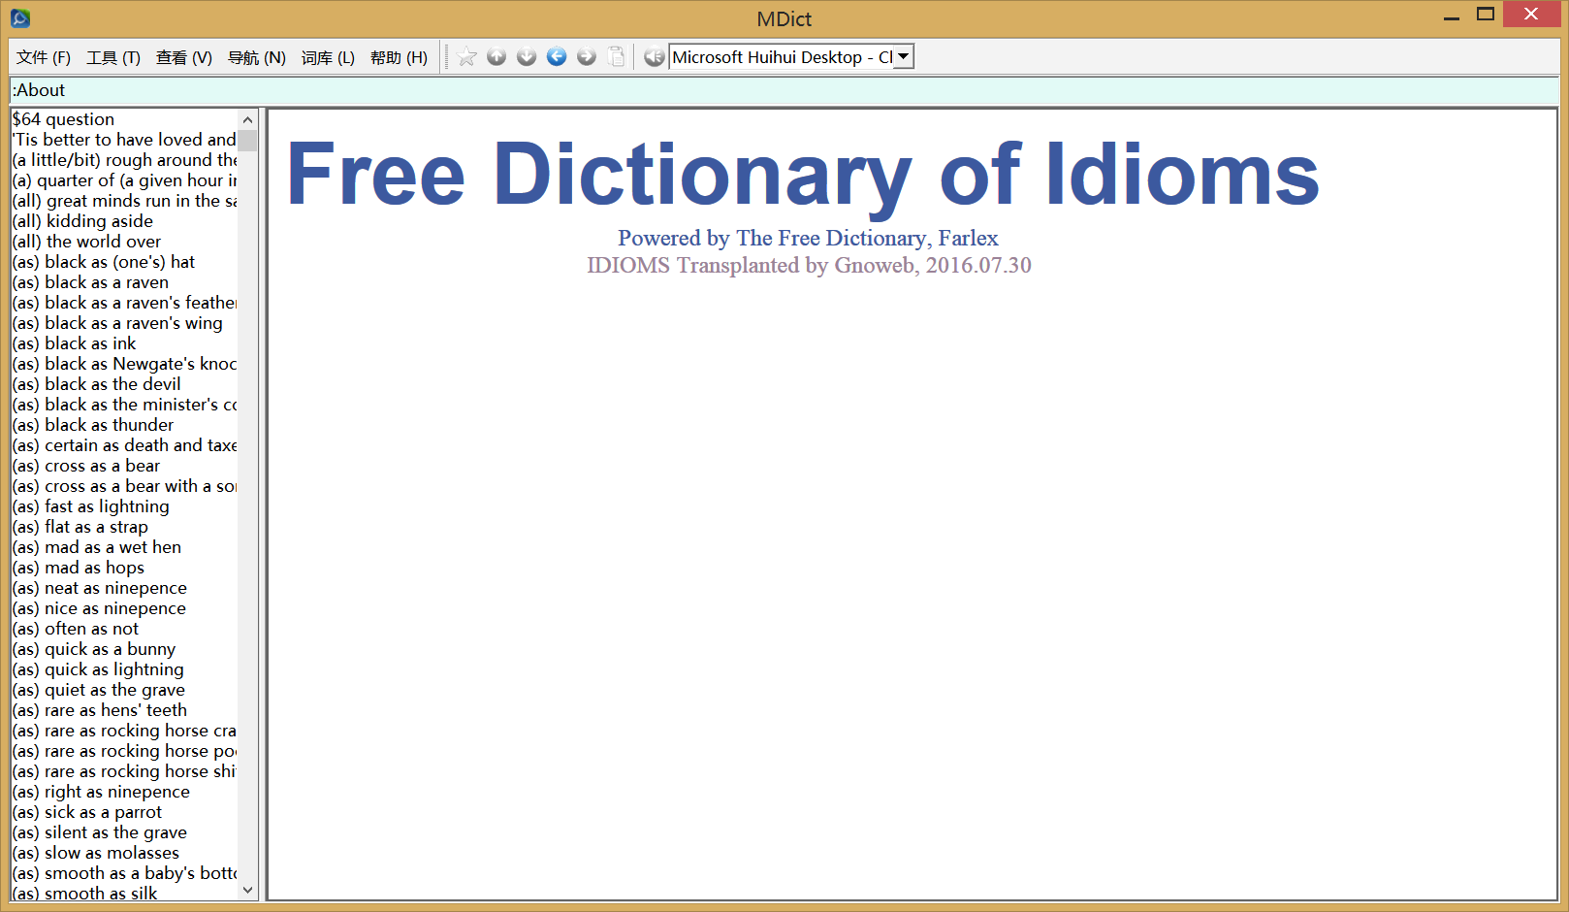The image size is (1569, 912).
Task: Select entry "(as) fast as lightning"
Action: pyautogui.click(x=90, y=506)
